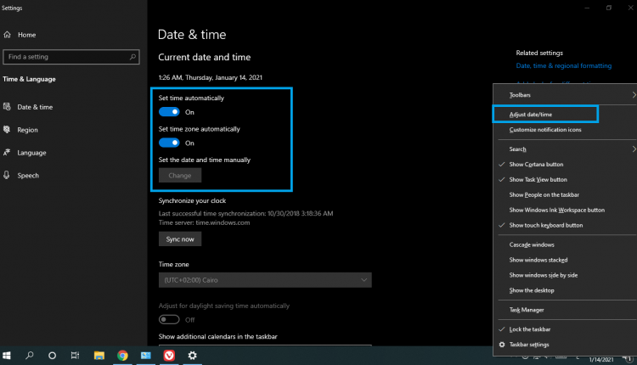Screen dimensions: 637x365
Task: Click Time server: time.windows.com text
Action: (204, 222)
